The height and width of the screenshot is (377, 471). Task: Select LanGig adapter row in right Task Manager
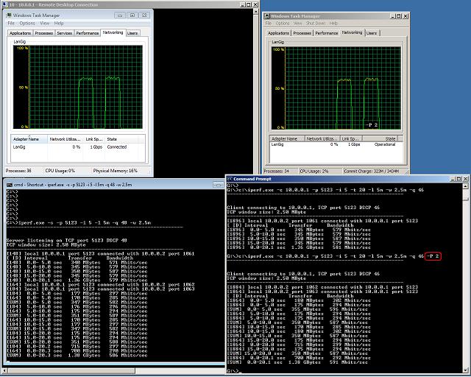pyautogui.click(x=336, y=144)
